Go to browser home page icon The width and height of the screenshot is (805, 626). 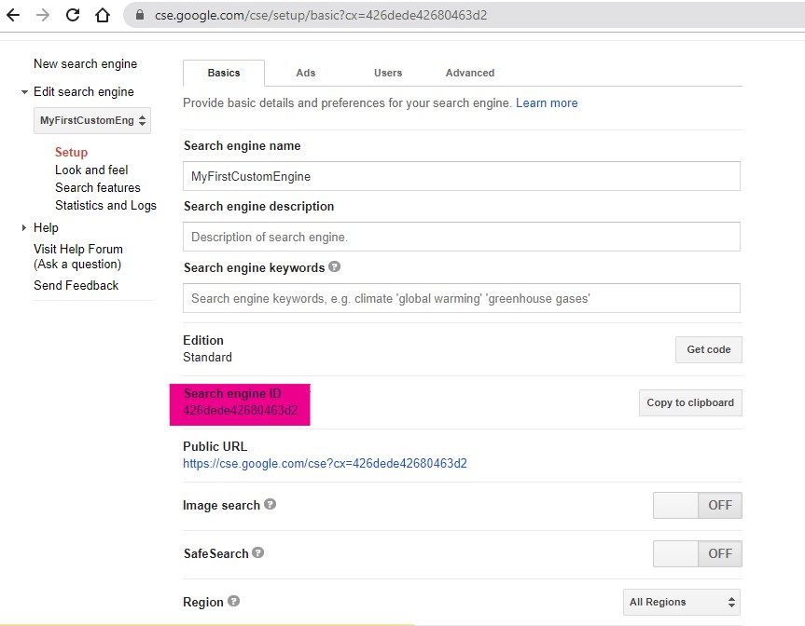click(x=103, y=16)
